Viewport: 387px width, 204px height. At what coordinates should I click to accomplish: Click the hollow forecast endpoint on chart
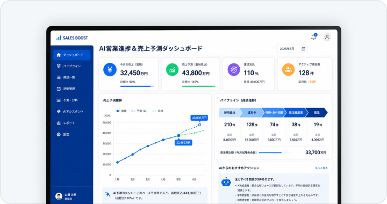coord(199,125)
